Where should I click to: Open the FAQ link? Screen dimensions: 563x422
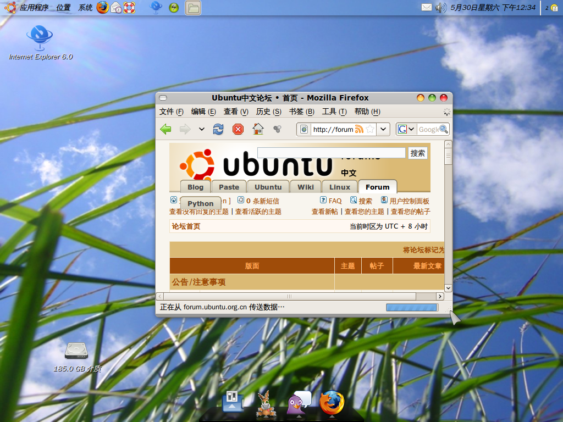[x=335, y=201]
